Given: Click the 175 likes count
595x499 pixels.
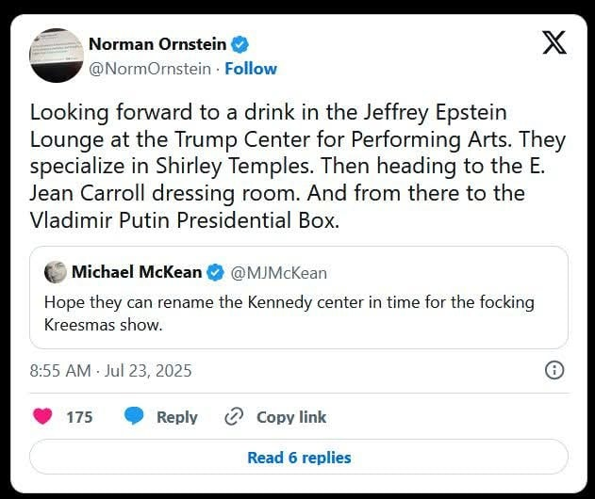Looking at the screenshot, I should click(79, 416).
